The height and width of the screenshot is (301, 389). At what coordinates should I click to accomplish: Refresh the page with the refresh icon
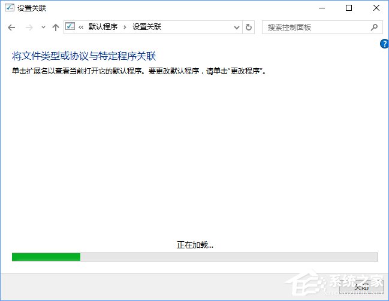click(249, 28)
